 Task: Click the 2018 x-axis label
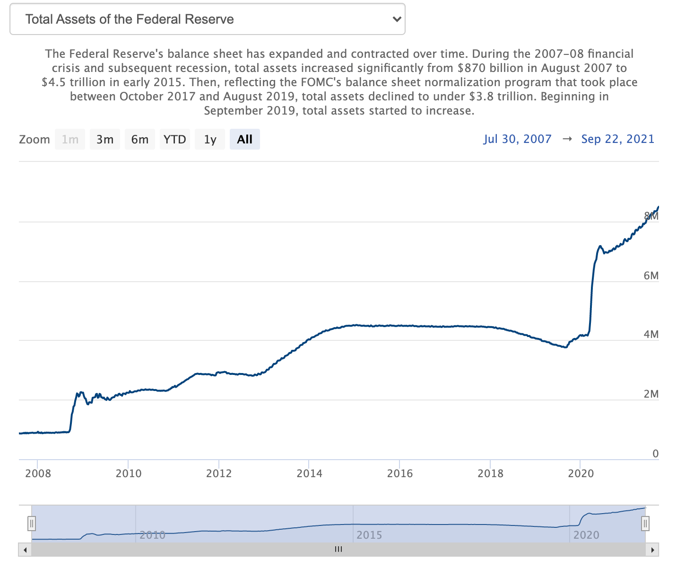tap(490, 473)
